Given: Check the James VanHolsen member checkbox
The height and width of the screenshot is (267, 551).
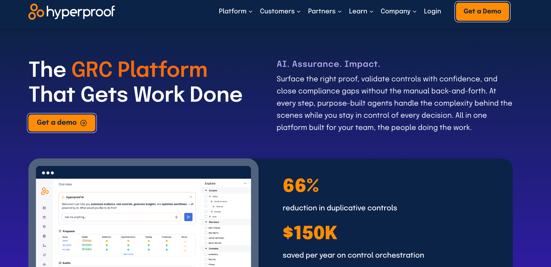Looking at the screenshot, I should pos(206,238).
